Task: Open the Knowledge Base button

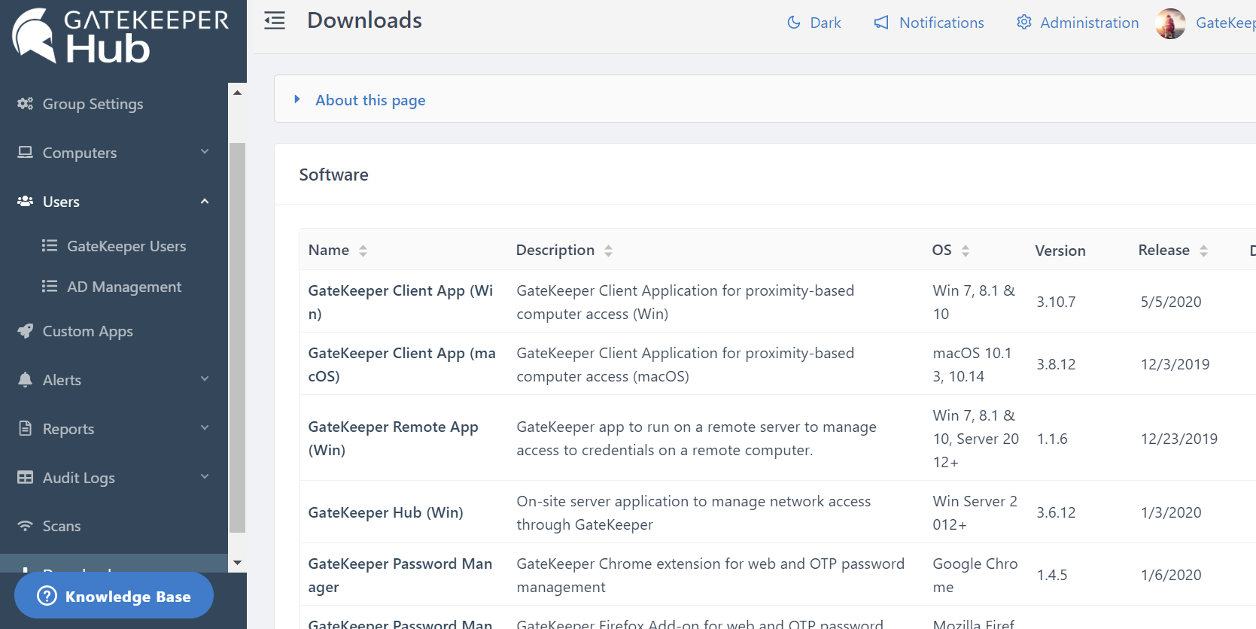Action: (114, 596)
